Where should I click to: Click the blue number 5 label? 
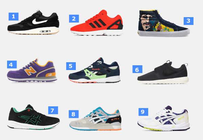(71, 66)
